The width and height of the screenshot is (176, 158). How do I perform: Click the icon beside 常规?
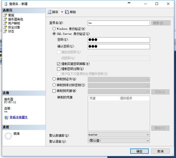(5, 15)
